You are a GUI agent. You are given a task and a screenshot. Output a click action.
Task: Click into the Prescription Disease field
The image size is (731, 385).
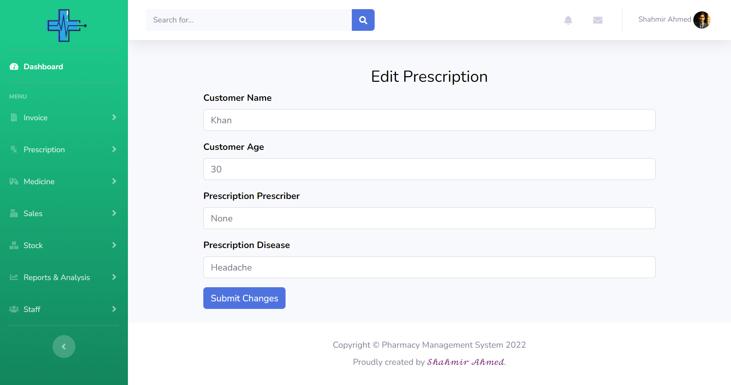[x=429, y=267]
